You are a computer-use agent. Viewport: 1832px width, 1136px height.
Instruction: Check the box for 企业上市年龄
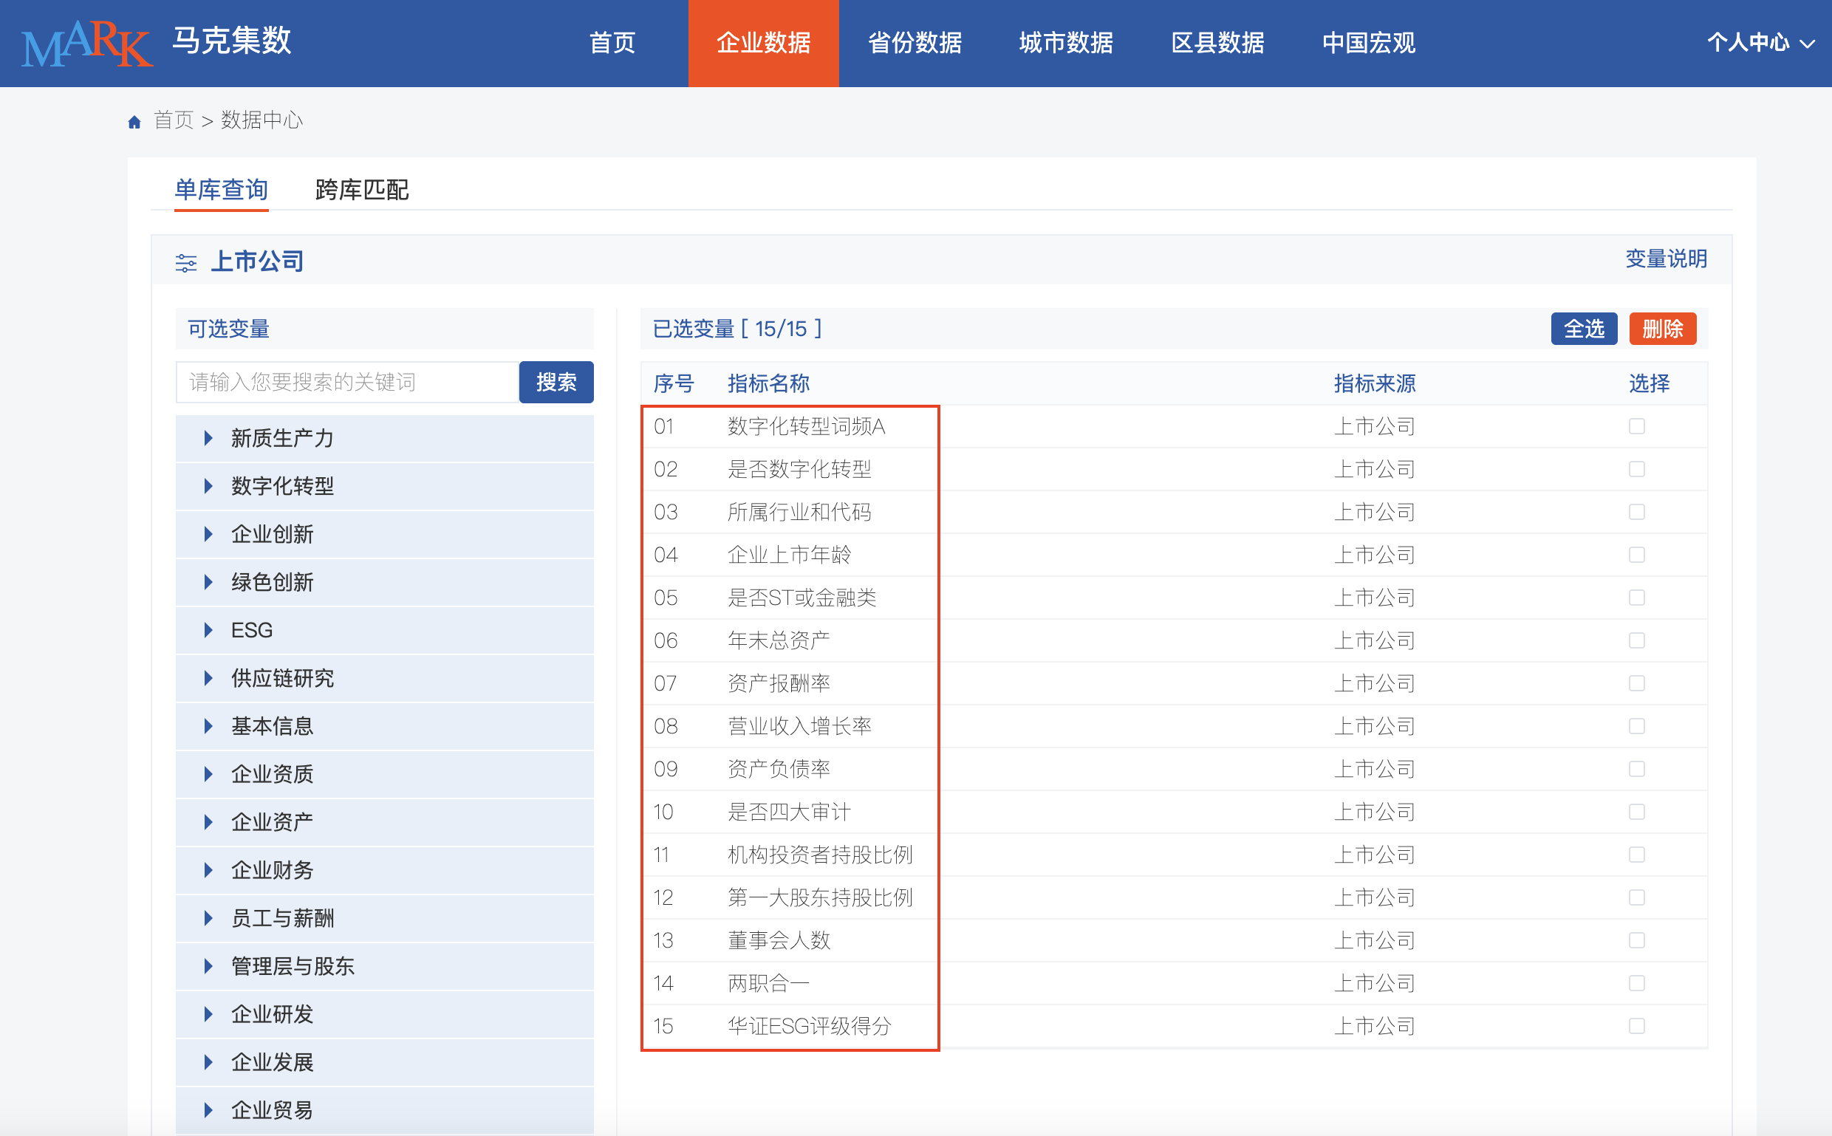click(x=1637, y=555)
